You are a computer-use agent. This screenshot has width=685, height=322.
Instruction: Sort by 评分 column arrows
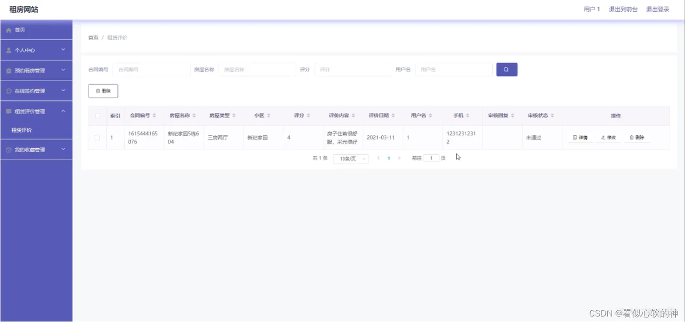[309, 116]
